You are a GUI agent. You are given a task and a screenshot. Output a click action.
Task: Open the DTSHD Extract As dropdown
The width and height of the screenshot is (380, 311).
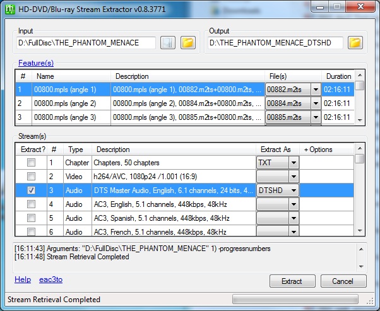coord(293,190)
